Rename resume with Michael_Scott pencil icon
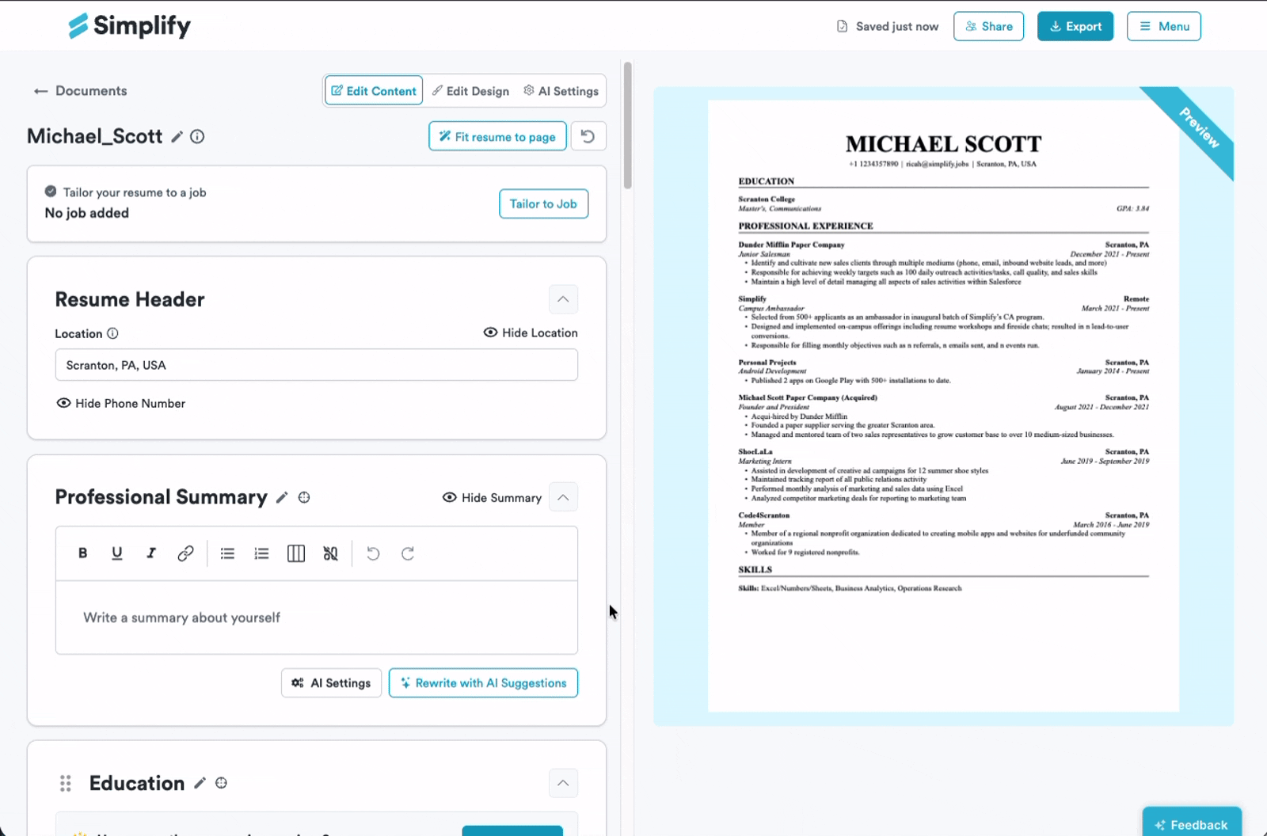Screen dimensions: 1267x836 (x=177, y=137)
